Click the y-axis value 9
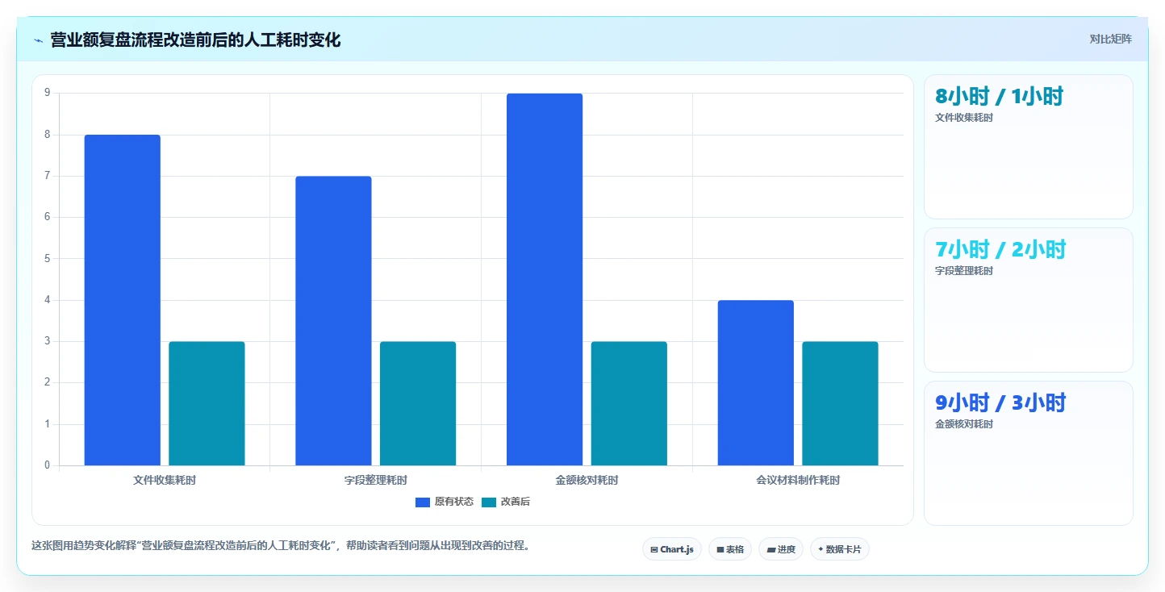 tap(48, 93)
